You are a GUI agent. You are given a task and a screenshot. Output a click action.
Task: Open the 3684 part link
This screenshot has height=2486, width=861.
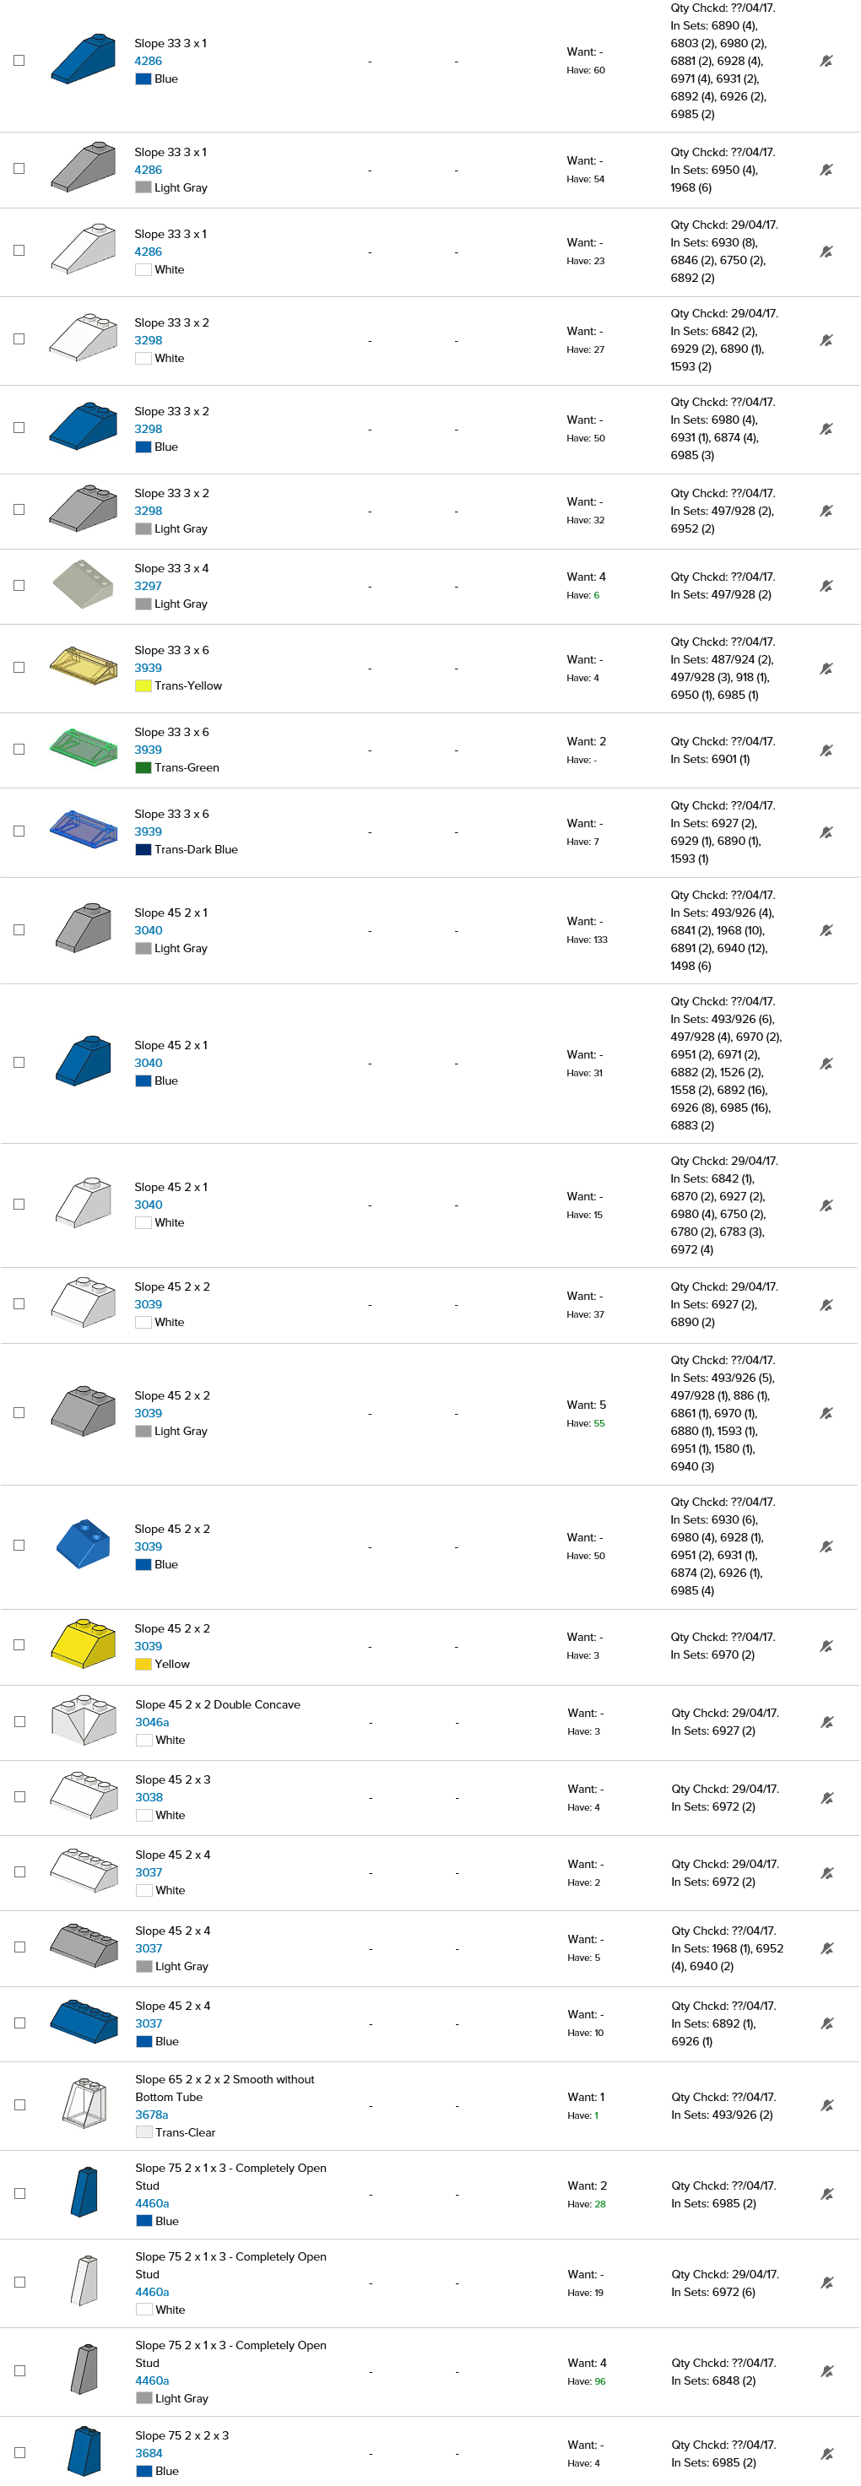tap(149, 2453)
